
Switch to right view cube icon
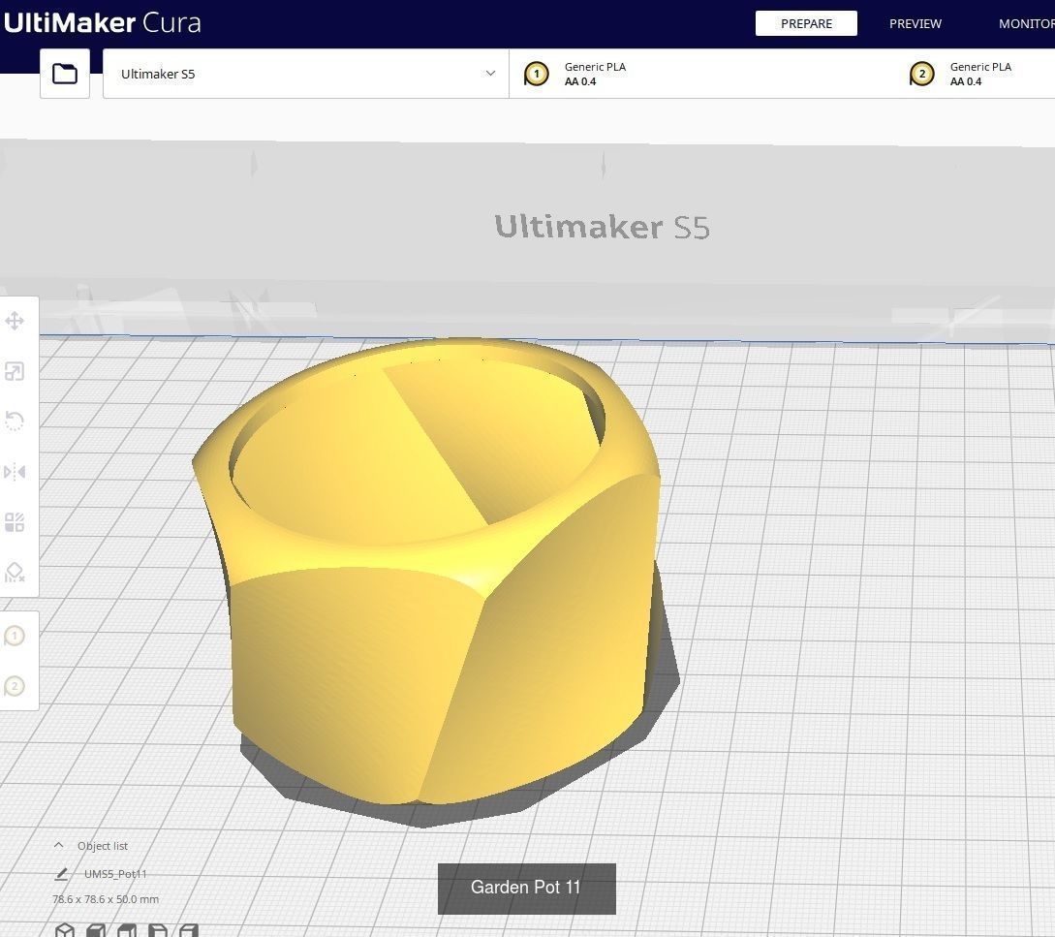(189, 930)
